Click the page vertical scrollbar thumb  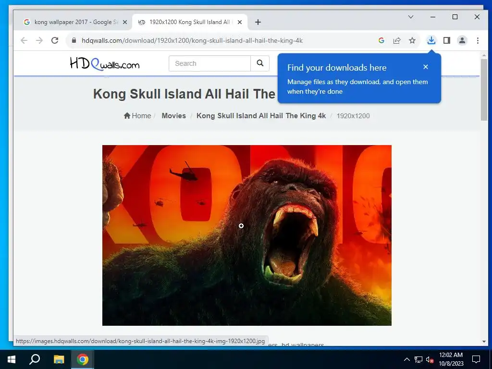click(x=484, y=89)
